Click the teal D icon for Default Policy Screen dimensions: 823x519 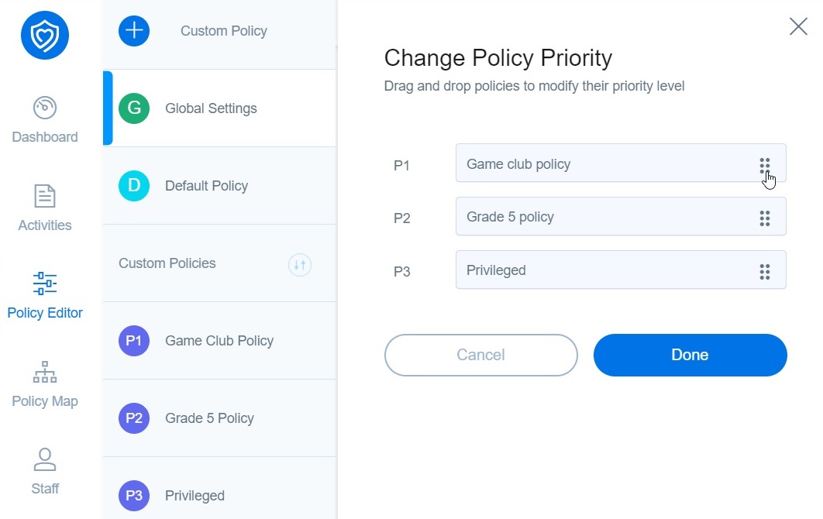tap(134, 186)
